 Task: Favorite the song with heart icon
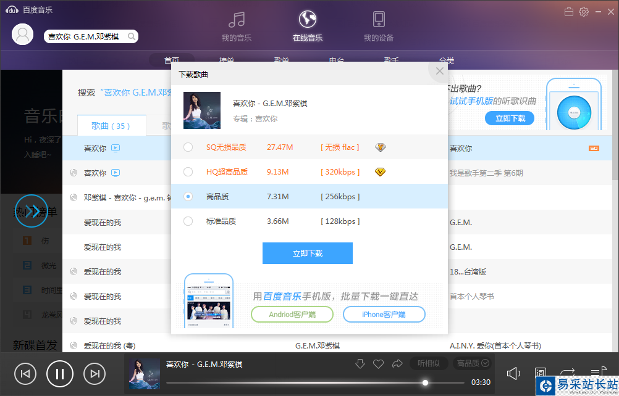[378, 364]
